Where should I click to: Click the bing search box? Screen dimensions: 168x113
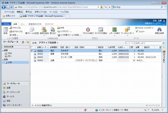tap(136, 7)
